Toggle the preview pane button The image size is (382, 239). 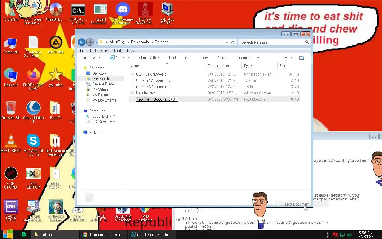[302, 58]
